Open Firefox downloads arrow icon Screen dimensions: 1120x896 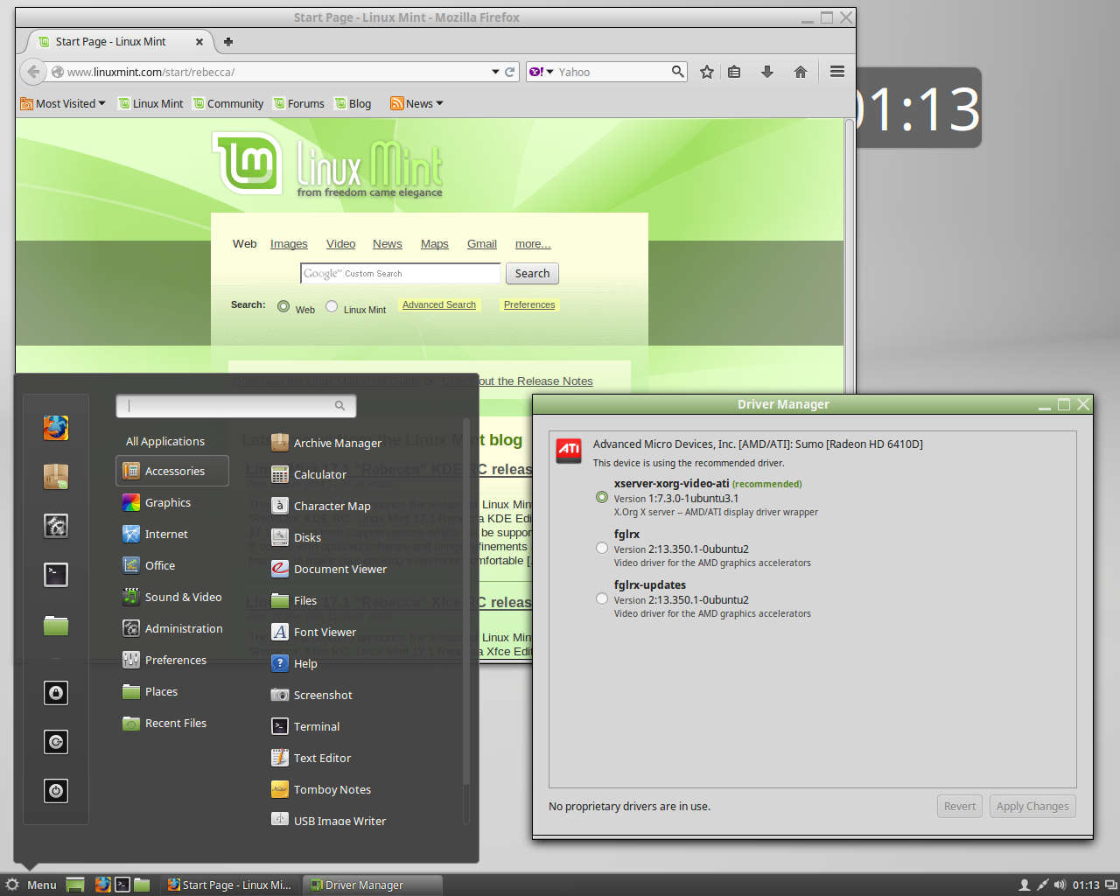coord(767,72)
